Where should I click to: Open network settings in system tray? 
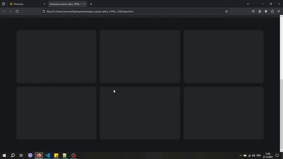[x=249, y=155]
